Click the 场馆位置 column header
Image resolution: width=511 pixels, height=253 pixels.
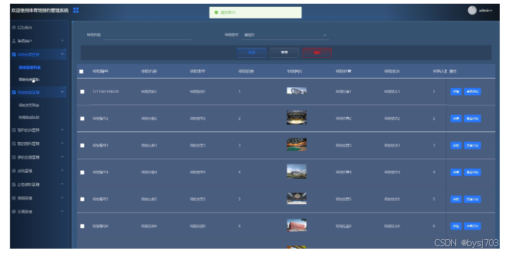point(344,72)
